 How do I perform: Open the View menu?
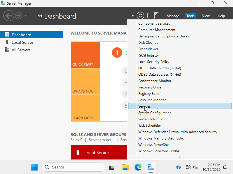206,16
